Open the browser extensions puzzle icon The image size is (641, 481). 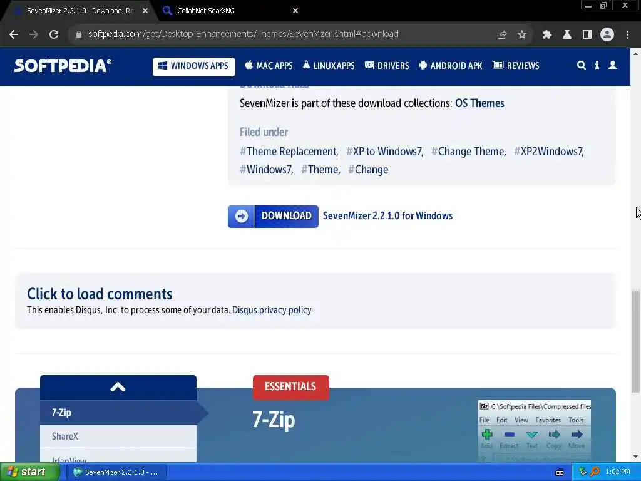546,35
